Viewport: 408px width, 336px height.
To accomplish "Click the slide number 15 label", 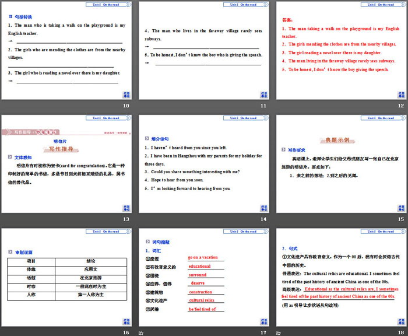I will coord(401,219).
